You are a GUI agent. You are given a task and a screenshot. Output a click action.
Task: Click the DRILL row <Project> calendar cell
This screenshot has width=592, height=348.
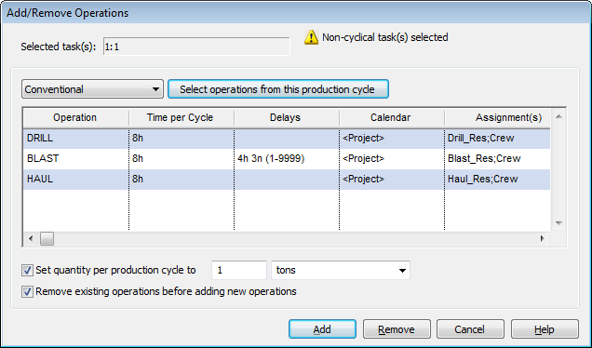point(392,138)
